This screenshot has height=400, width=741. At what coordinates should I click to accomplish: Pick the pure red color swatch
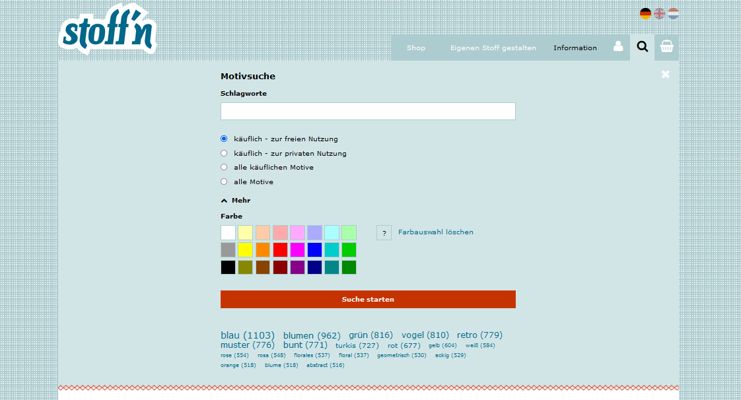click(280, 250)
